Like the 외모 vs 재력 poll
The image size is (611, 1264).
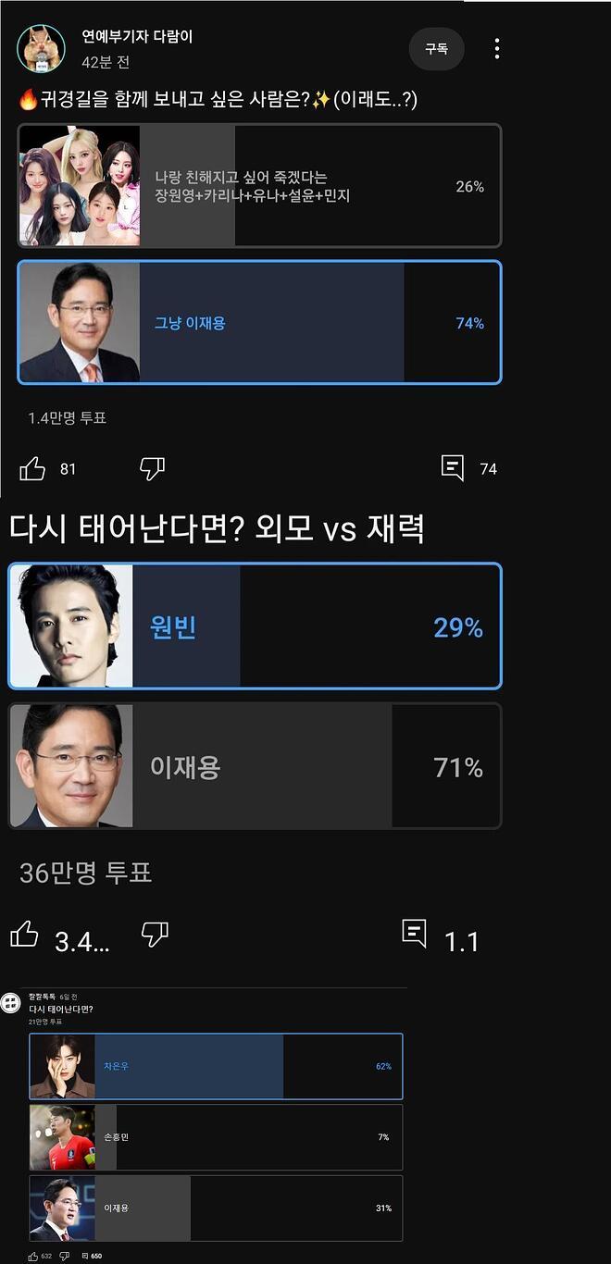pos(25,936)
